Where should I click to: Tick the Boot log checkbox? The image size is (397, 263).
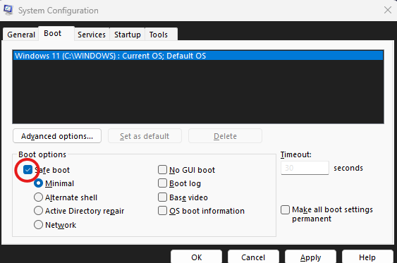pyautogui.click(x=162, y=183)
